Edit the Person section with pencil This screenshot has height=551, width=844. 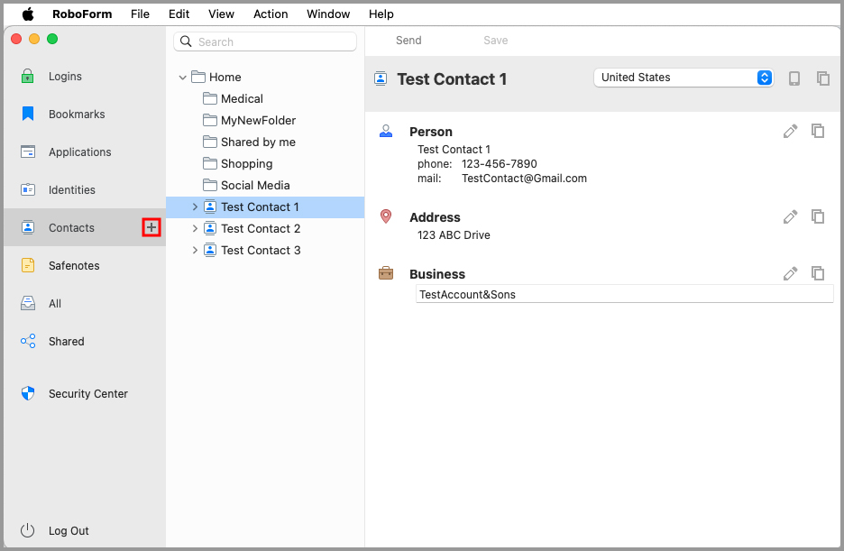point(790,132)
